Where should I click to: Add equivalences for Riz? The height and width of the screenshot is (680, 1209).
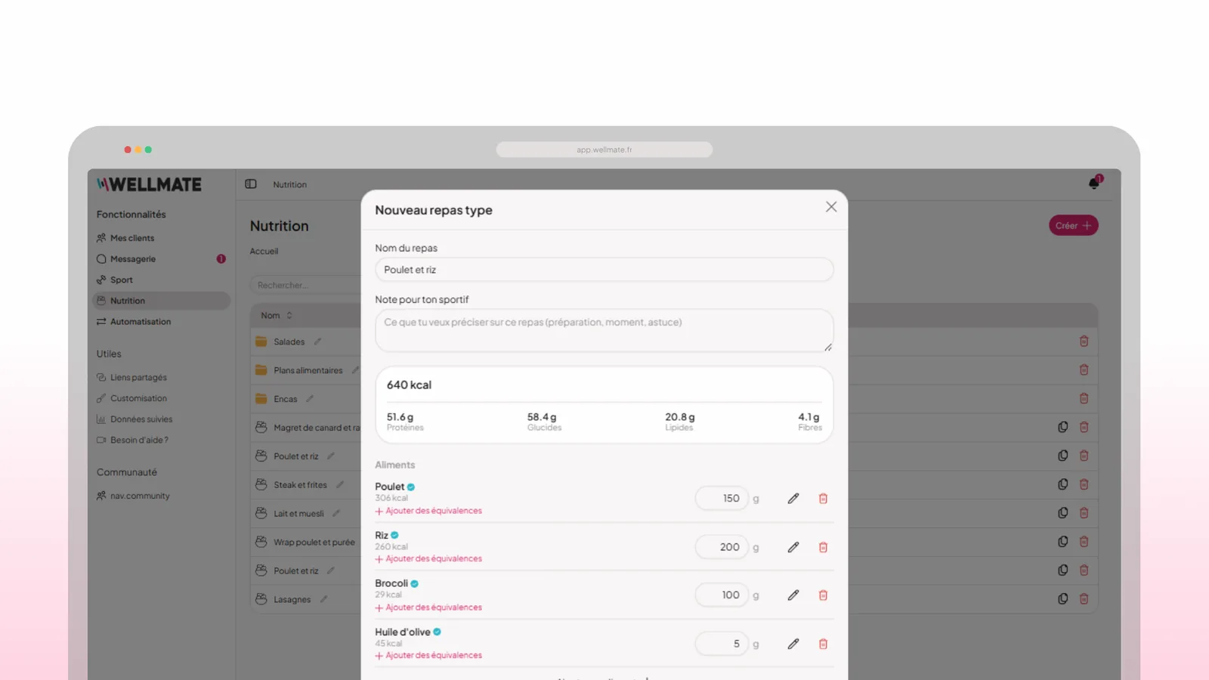428,559
